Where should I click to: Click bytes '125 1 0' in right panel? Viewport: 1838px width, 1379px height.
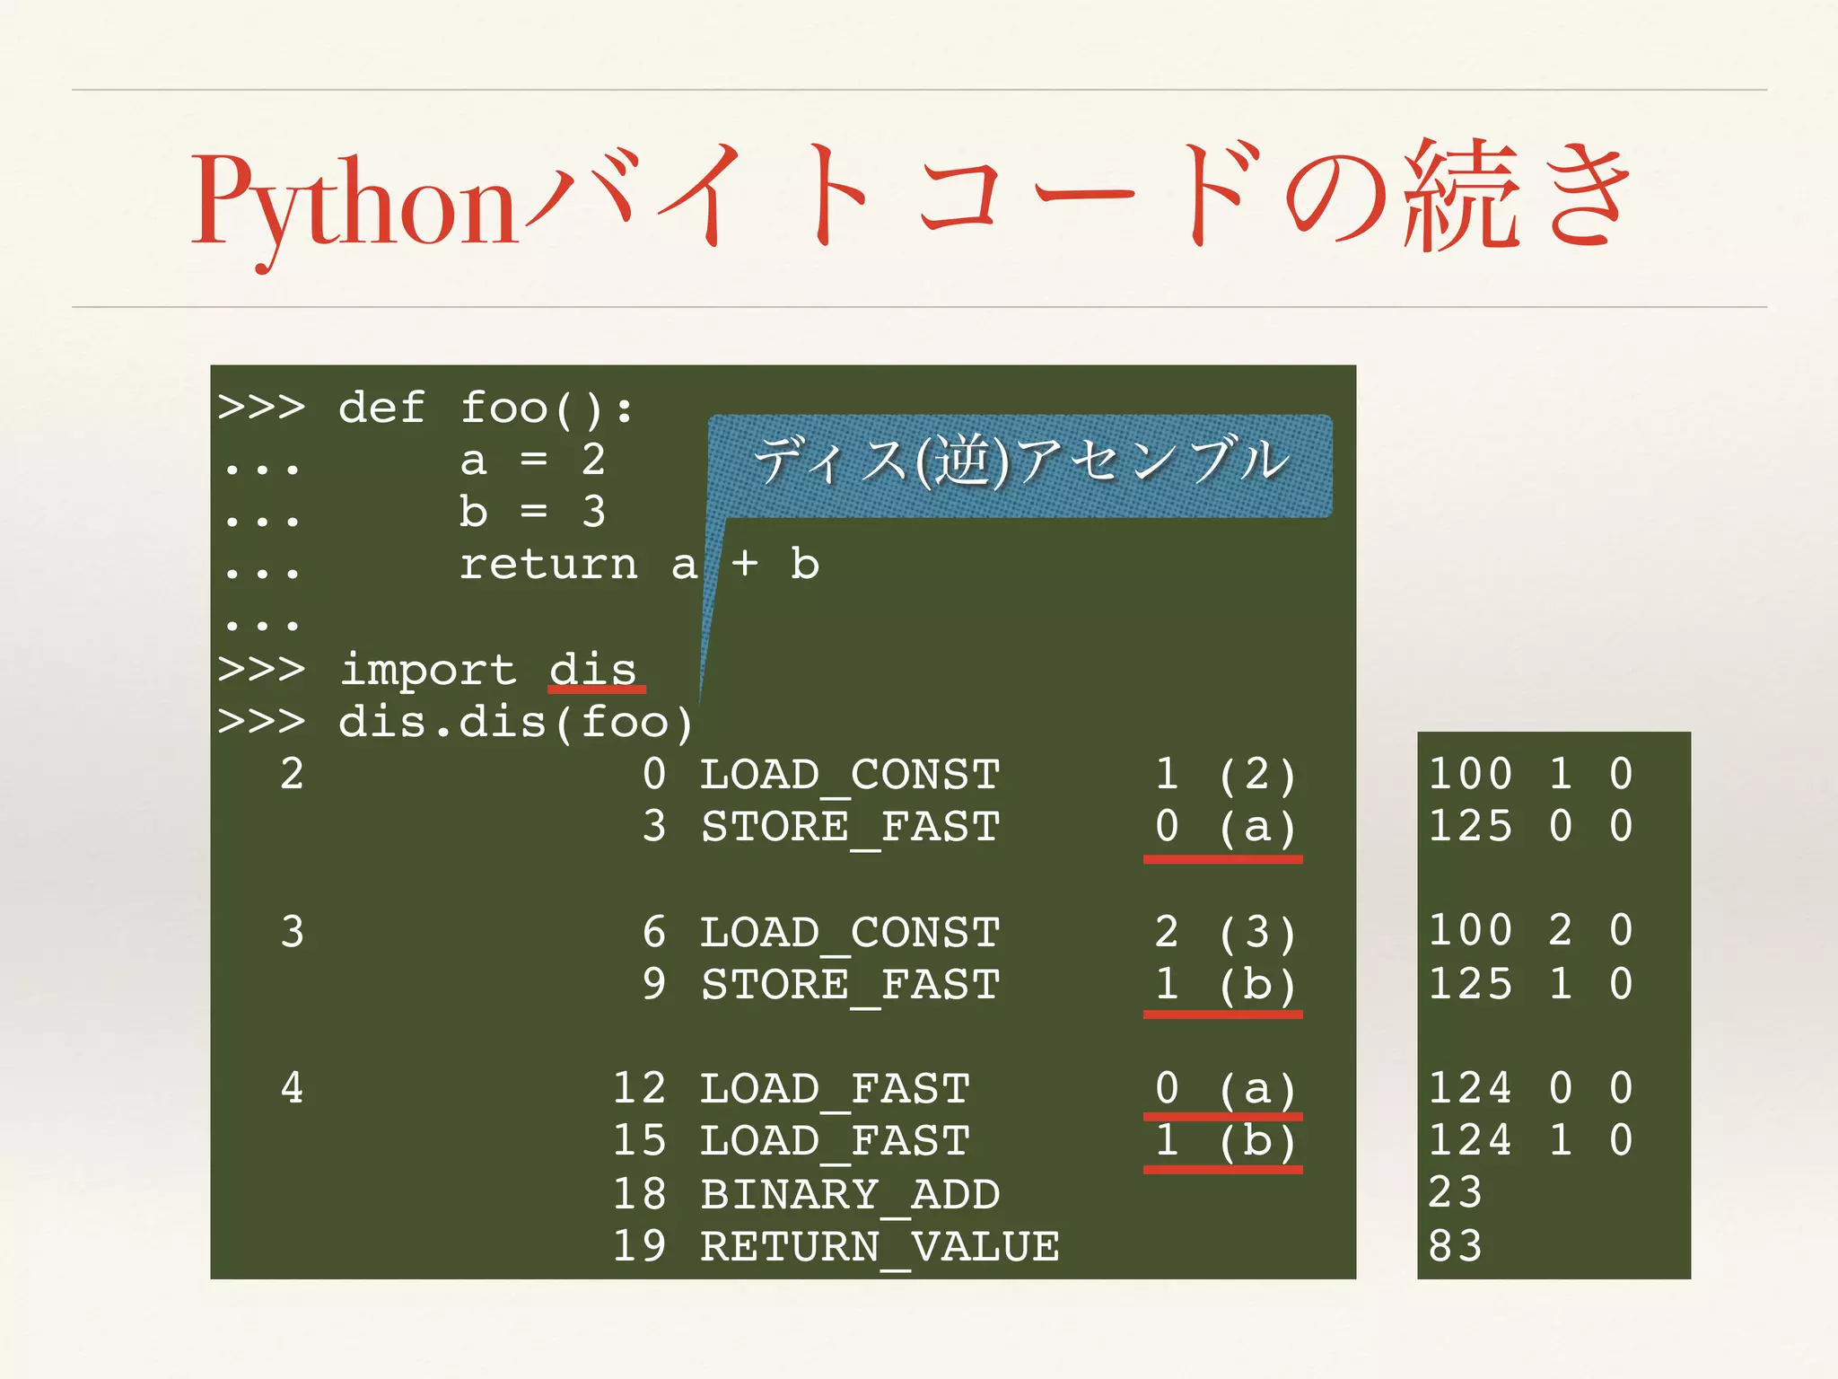[1530, 984]
